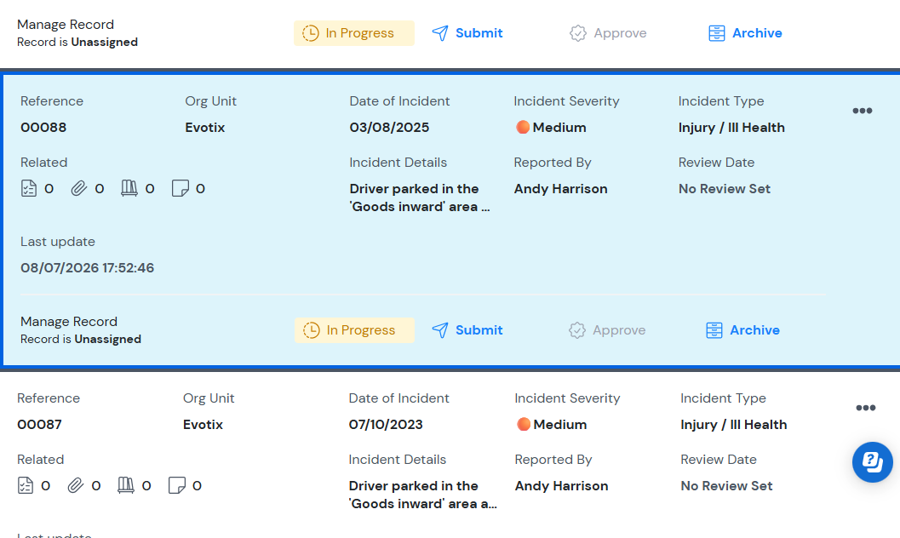Click the paperclip attachments icon for record 00088
The height and width of the screenshot is (538, 900).
(x=78, y=188)
